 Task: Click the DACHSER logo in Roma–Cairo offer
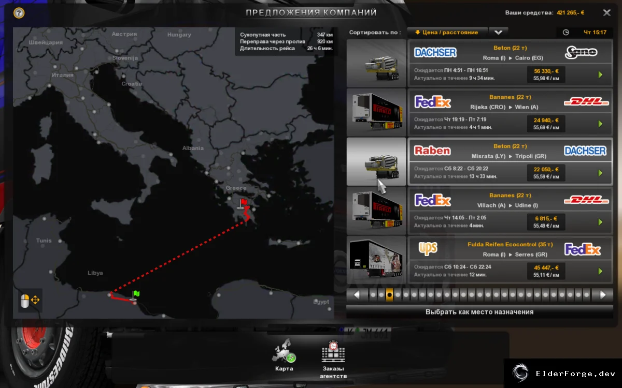coord(435,52)
